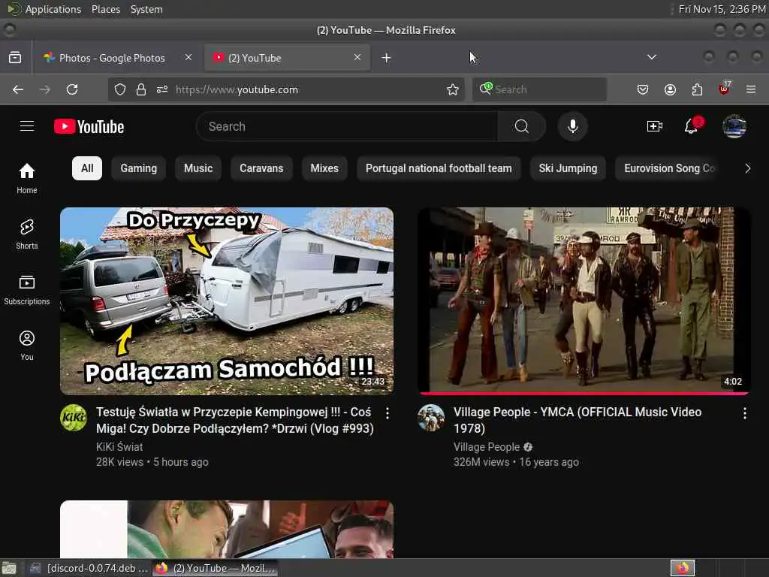769x577 pixels.
Task: Open the Firefox application menu
Action: pos(751,89)
